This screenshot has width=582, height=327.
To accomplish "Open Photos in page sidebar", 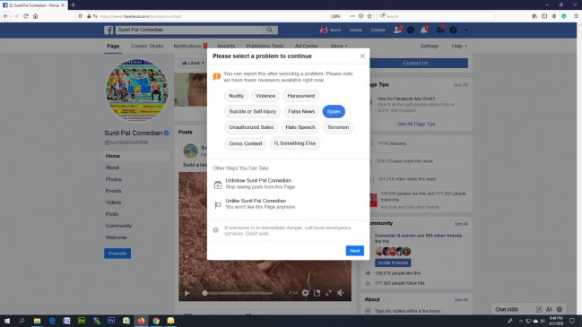I will pos(113,179).
